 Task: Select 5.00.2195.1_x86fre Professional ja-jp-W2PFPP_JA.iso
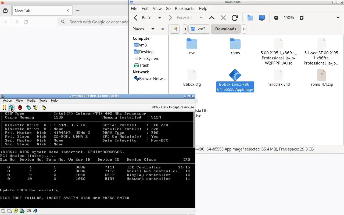[x=278, y=52]
